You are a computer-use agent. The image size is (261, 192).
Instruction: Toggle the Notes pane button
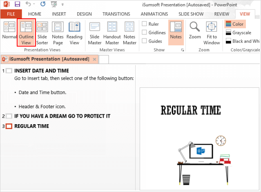click(176, 32)
